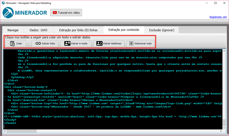
Task: Click the 'A LinkWS, seus representantes' line
Action: [120, 71]
